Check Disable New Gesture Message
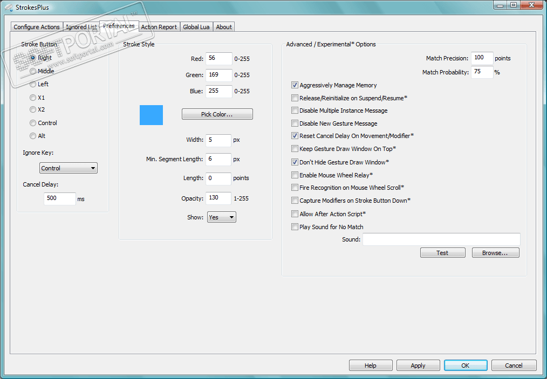The height and width of the screenshot is (379, 547). [295, 123]
